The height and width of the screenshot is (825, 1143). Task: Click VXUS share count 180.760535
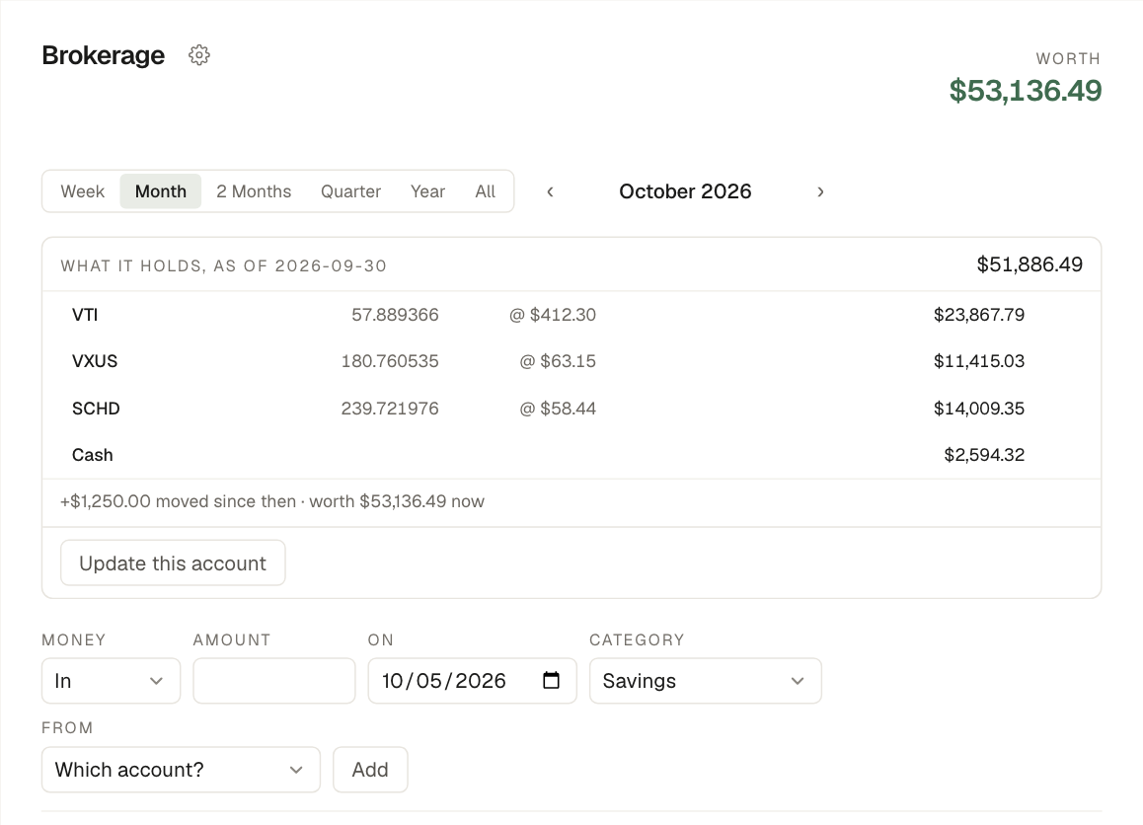coord(390,361)
